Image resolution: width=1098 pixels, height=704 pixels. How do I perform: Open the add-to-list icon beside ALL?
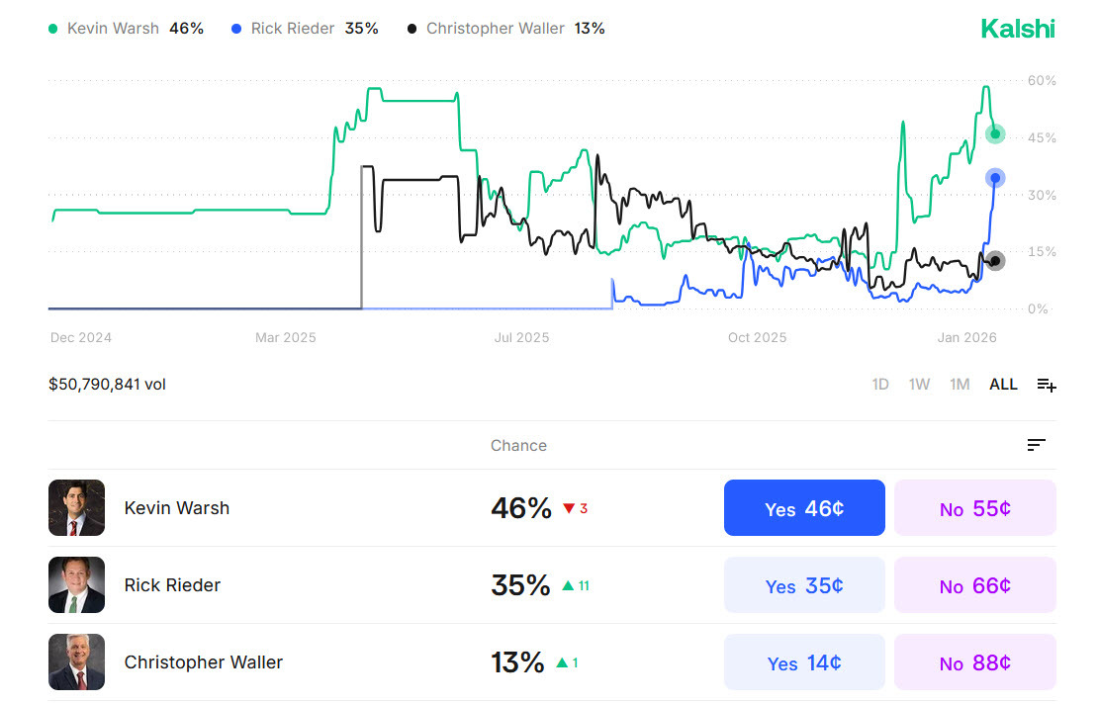(1047, 385)
